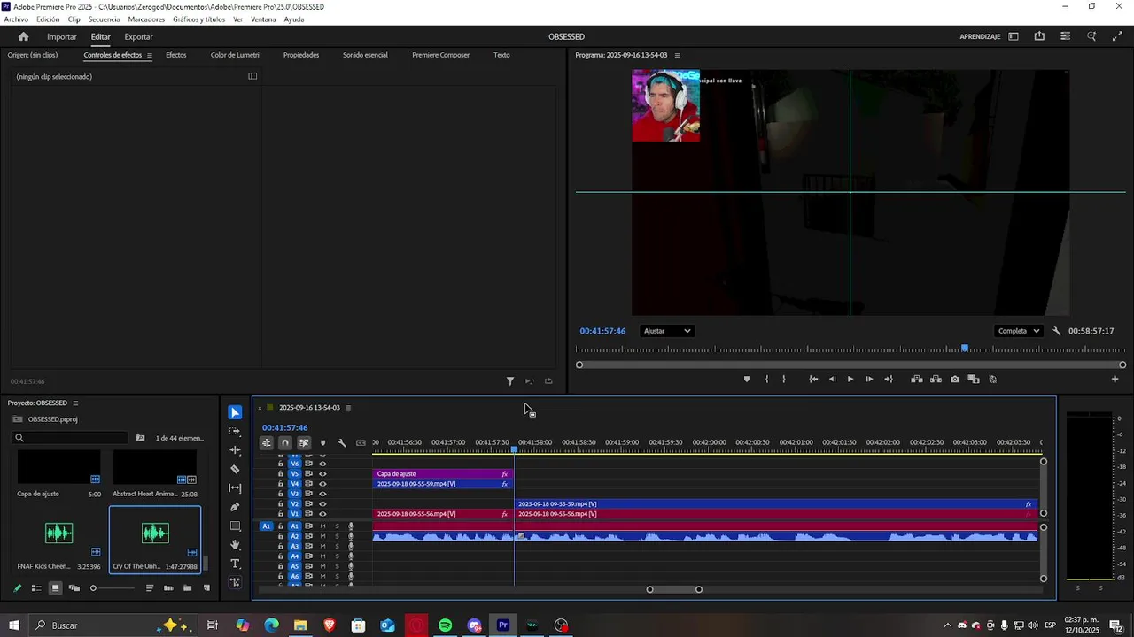This screenshot has height=637, width=1134.
Task: Switch to the Sonido esencial tab
Action: click(x=365, y=55)
